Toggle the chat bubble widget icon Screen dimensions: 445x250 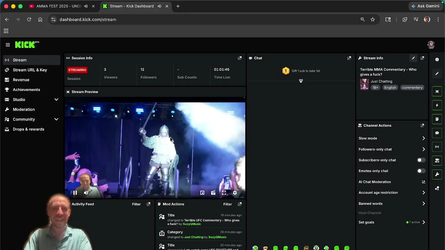[x=437, y=133]
